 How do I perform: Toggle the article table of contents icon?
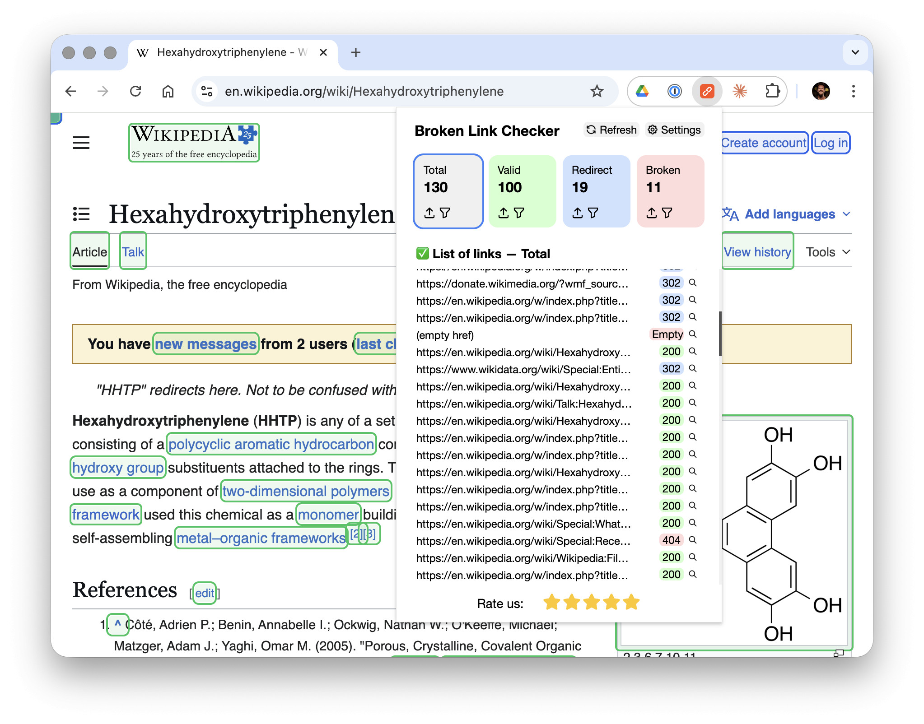(x=81, y=214)
